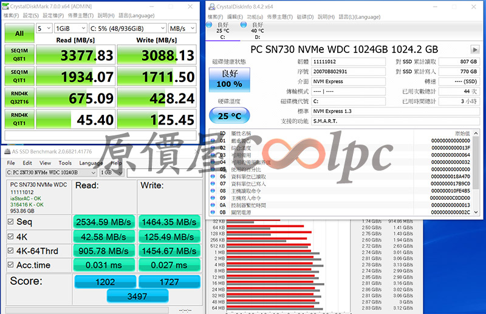The height and width of the screenshot is (314, 486).
Task: Open the test count dropdown showing 5
Action: (44, 29)
